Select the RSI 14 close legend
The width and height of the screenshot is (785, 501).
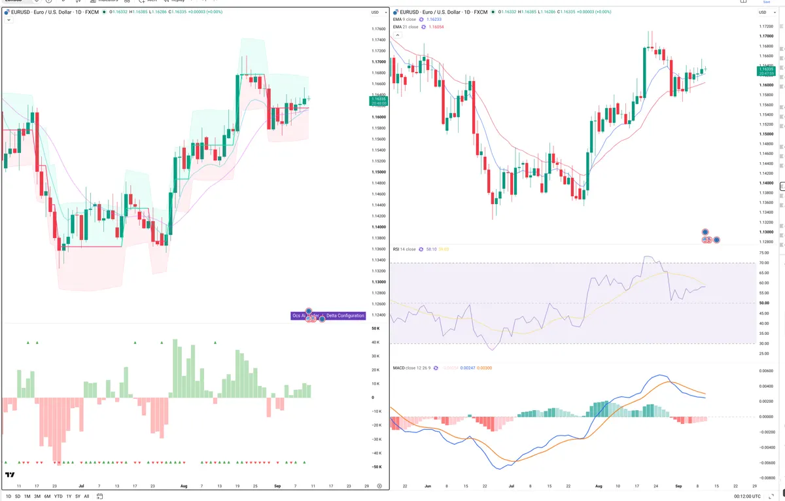point(404,249)
